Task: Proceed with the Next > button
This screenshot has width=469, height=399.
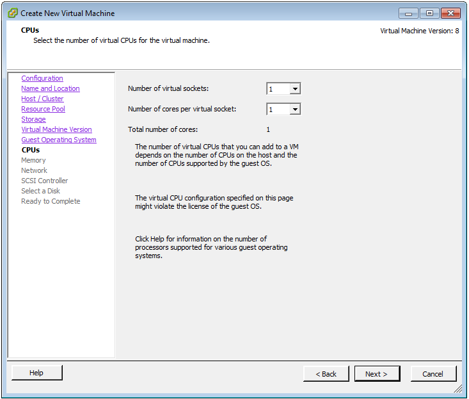Action: pos(377,374)
